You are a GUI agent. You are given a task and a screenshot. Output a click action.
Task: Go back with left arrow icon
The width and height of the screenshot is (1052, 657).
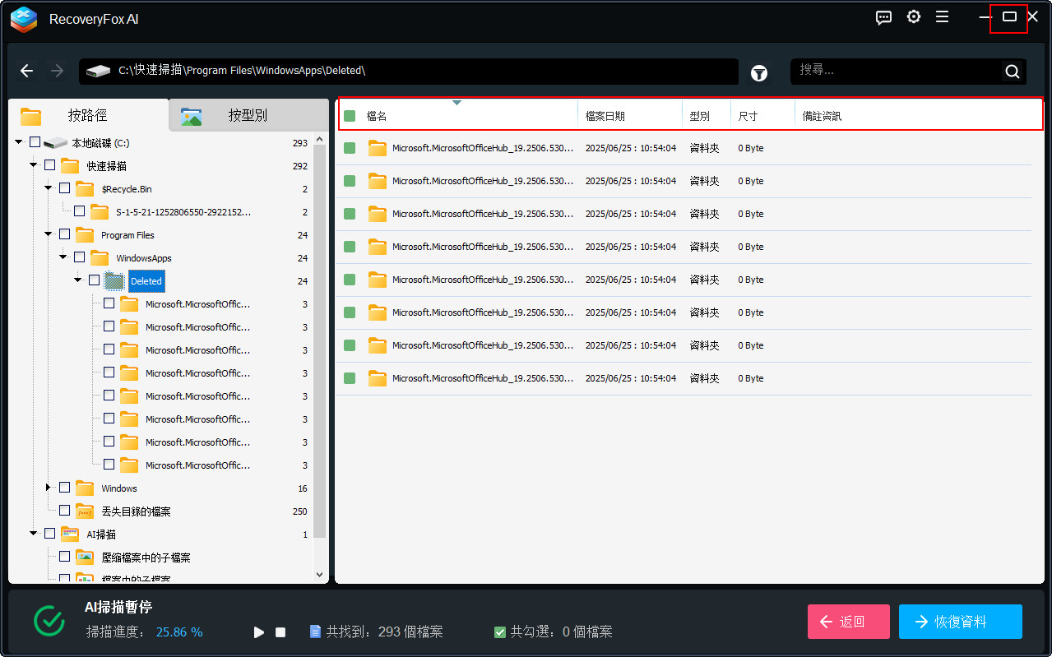pos(27,72)
